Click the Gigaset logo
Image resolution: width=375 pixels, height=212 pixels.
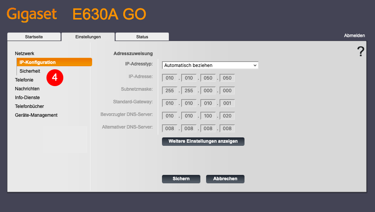pyautogui.click(x=31, y=14)
